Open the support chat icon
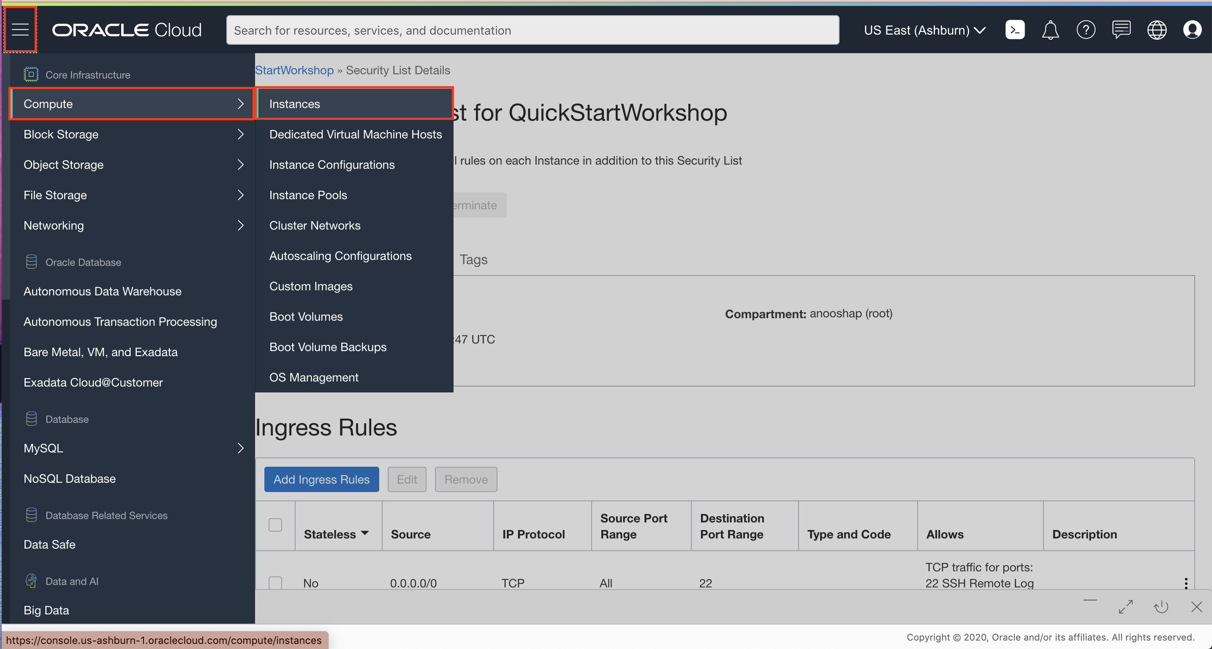 point(1121,30)
